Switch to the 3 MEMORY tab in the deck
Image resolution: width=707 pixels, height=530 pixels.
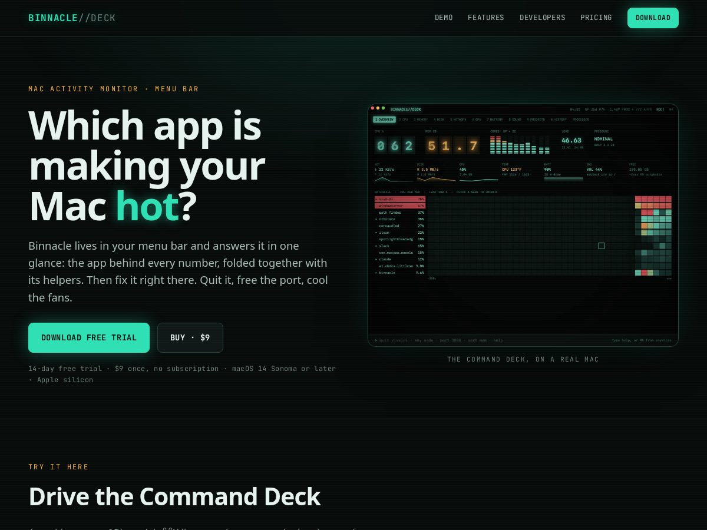[421, 120]
